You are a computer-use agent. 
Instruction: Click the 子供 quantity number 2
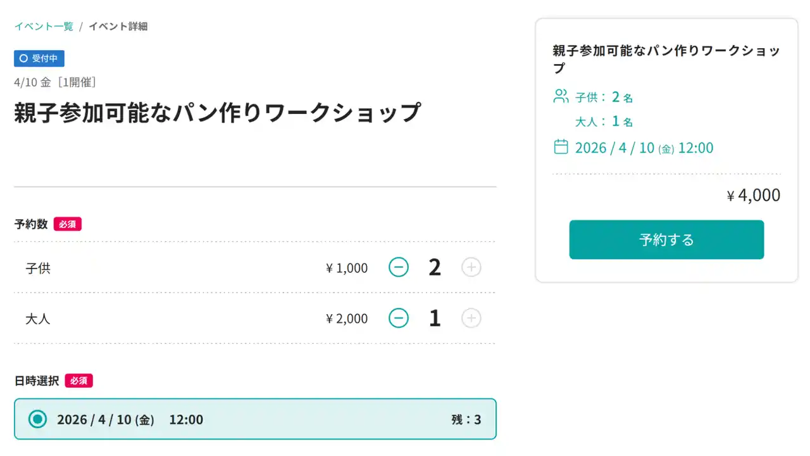[x=435, y=268]
